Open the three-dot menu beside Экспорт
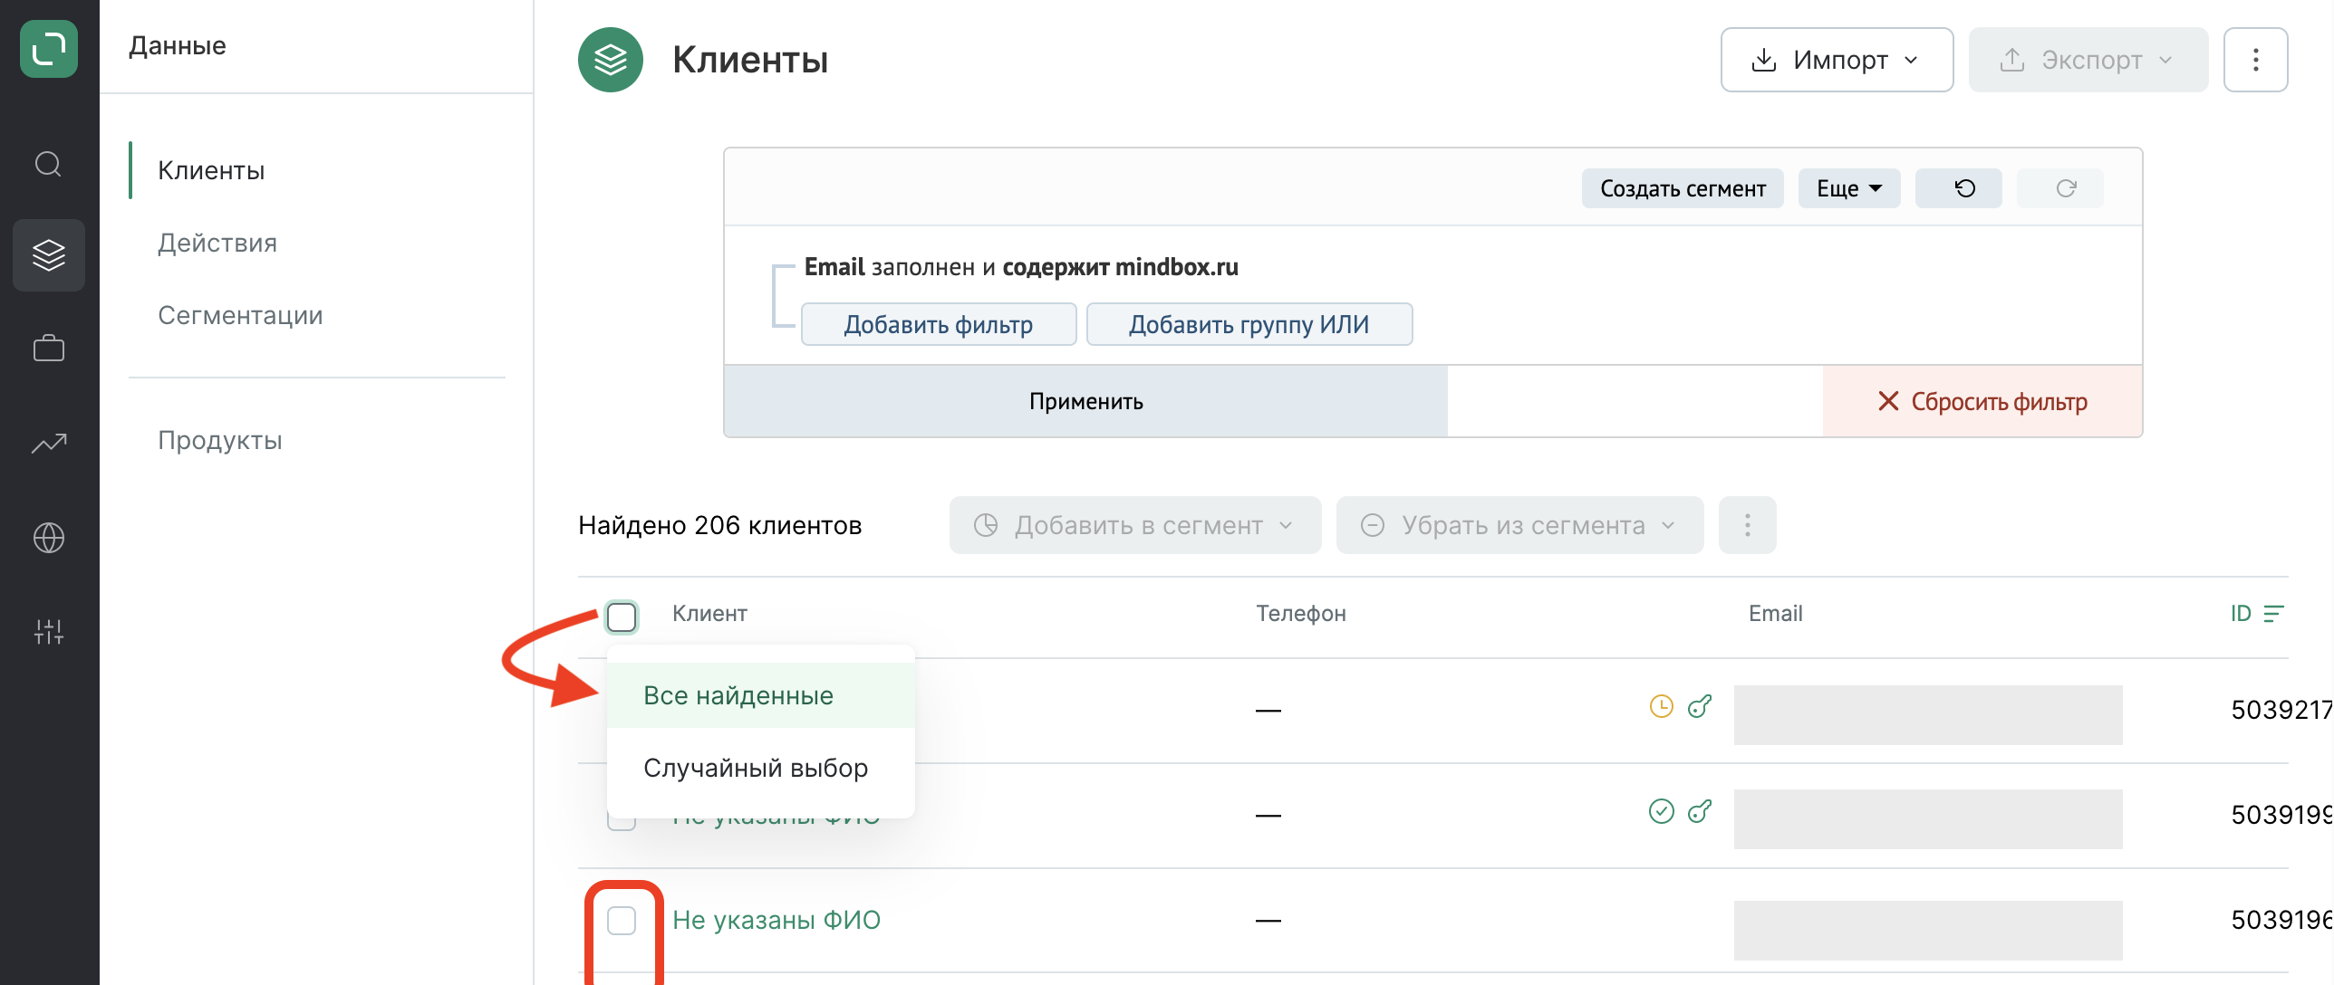Image resolution: width=2334 pixels, height=985 pixels. [2256, 60]
